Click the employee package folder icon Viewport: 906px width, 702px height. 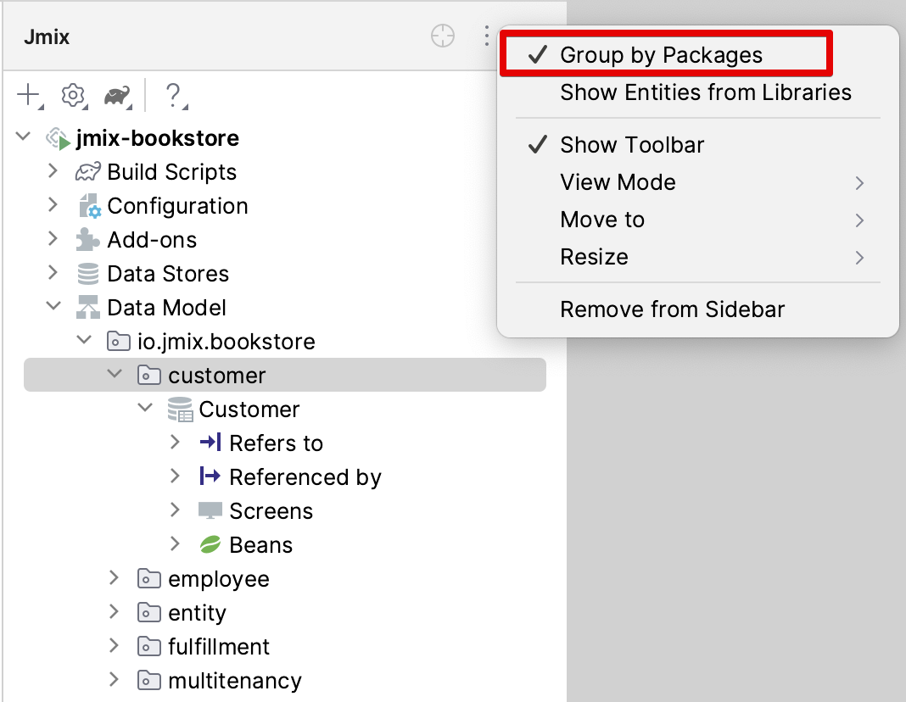pos(149,578)
